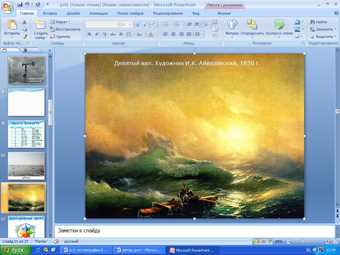This screenshot has width=340, height=255.
Task: Select slide 9 Шкала Бофорта thumbnail
Action: 26,134
